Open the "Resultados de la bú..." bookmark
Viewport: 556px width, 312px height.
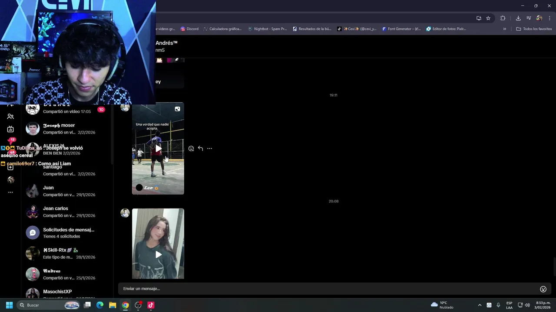point(312,29)
